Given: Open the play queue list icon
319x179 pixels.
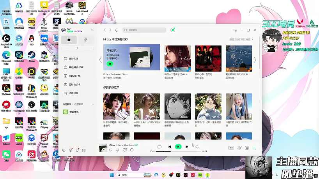Looking at the screenshot, I should [x=254, y=148].
